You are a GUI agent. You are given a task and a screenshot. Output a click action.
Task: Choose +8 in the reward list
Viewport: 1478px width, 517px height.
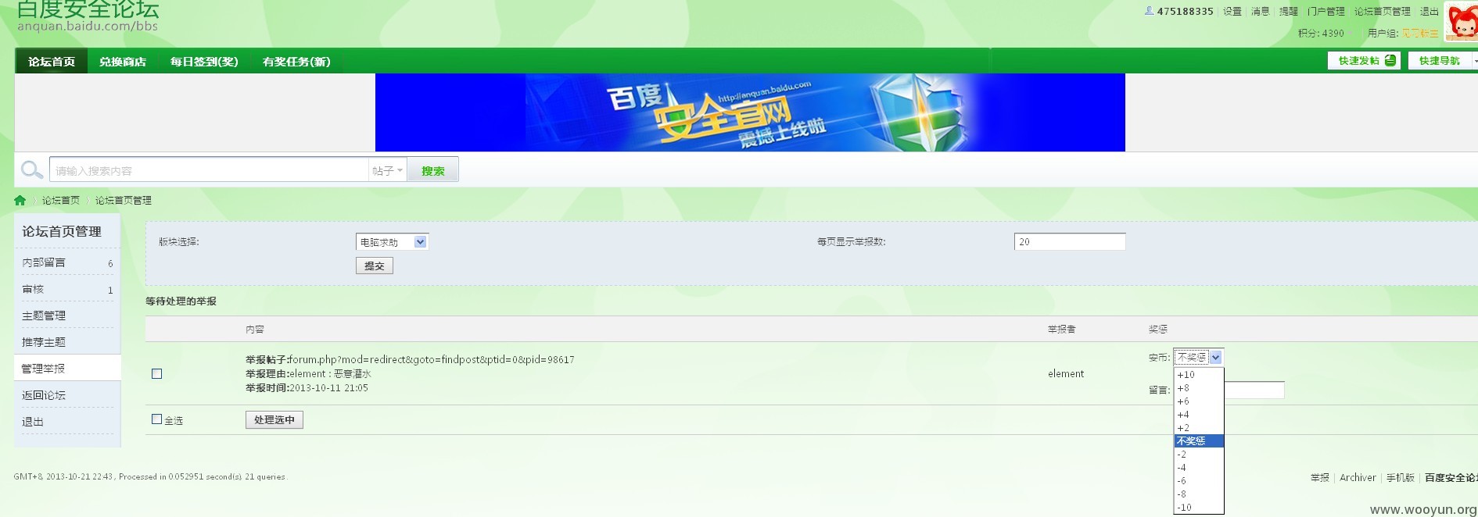[x=1199, y=388]
